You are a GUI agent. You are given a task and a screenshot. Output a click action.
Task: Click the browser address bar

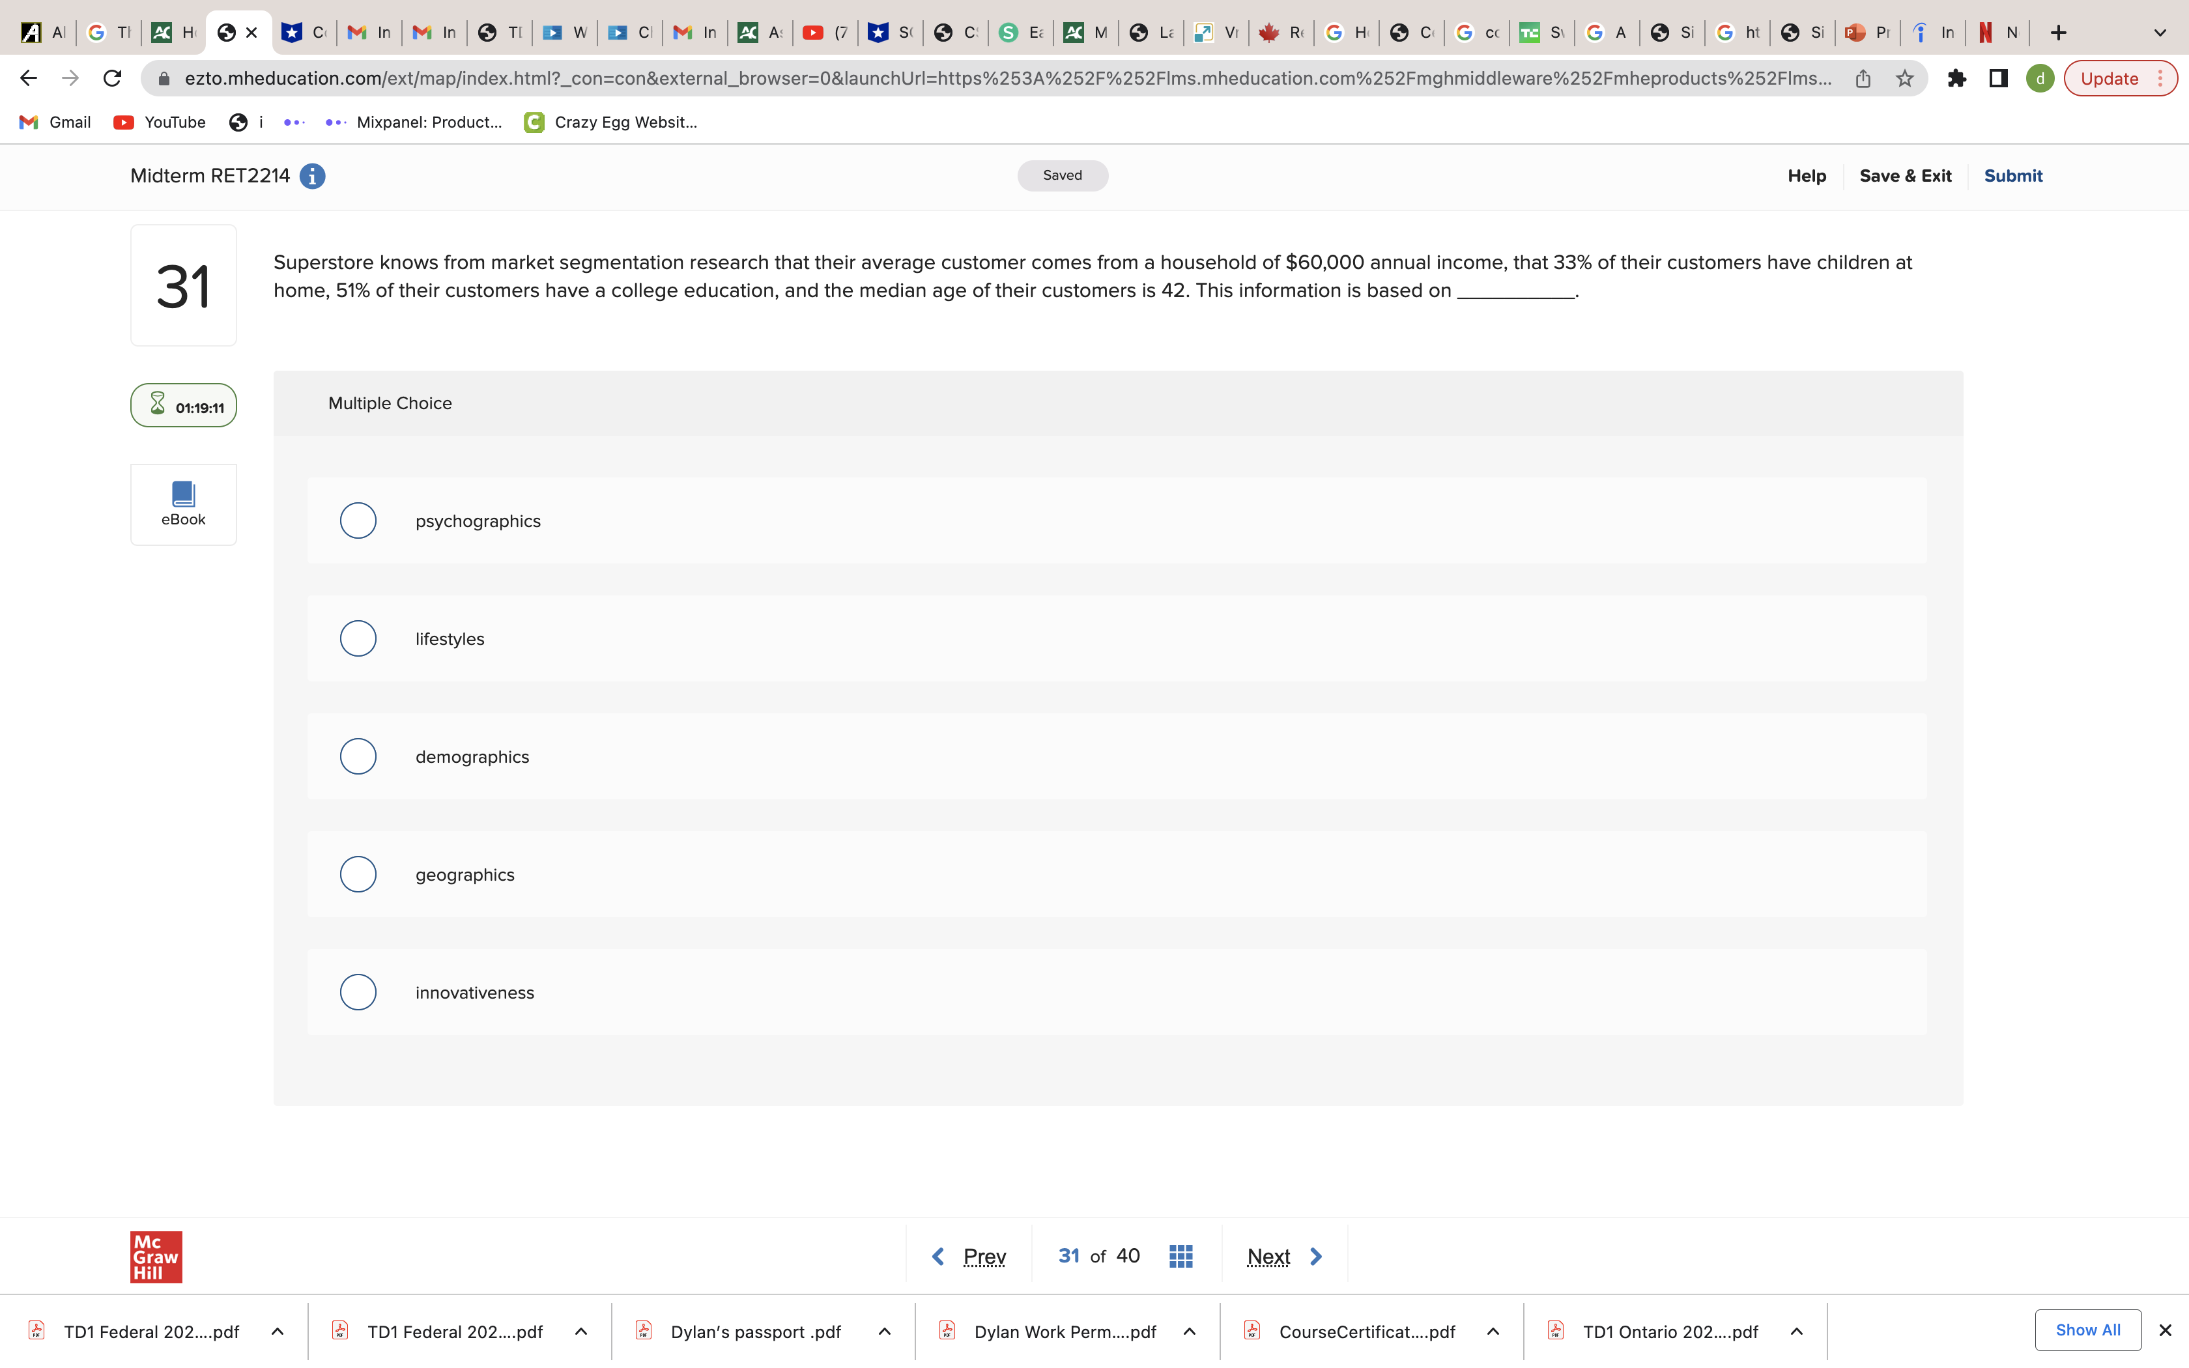coord(995,79)
